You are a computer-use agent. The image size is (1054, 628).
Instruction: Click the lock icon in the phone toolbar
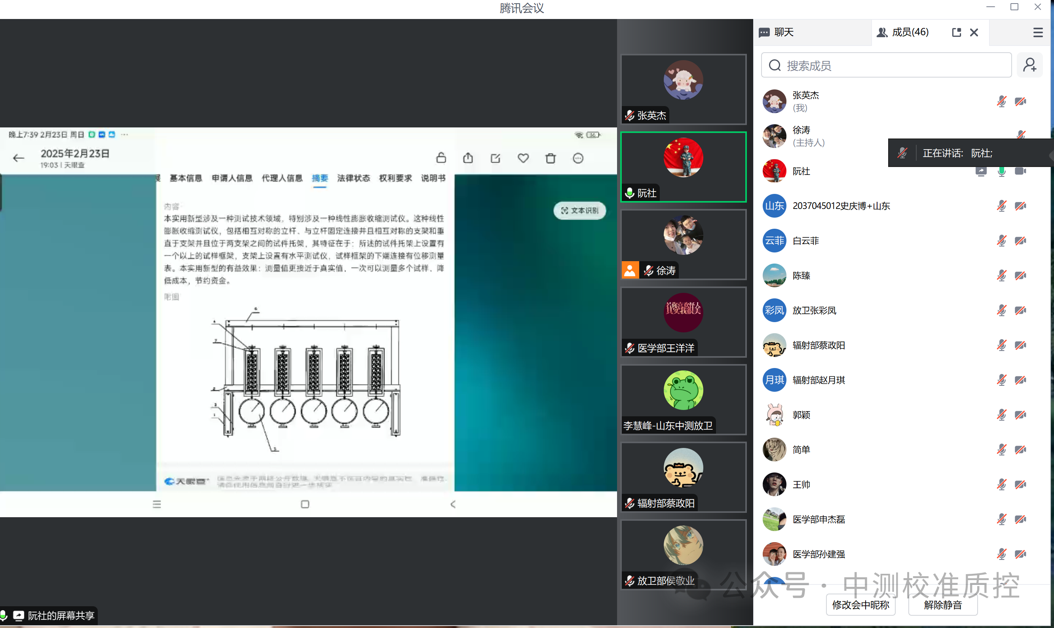point(441,158)
